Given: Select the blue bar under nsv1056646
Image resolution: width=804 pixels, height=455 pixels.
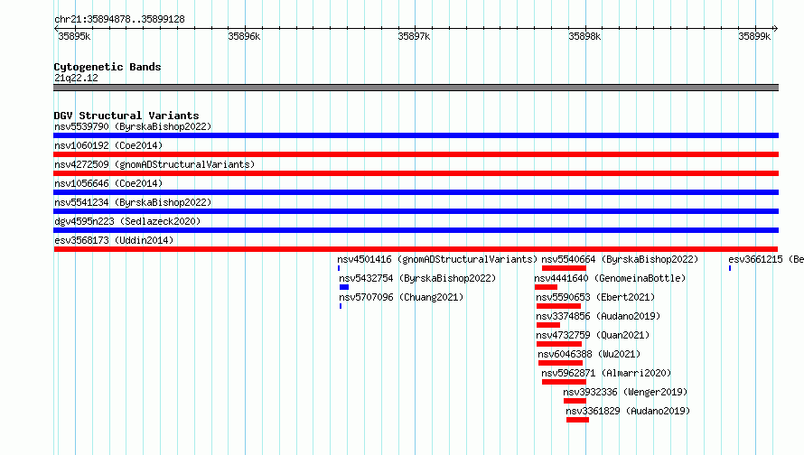Looking at the screenshot, I should [416, 192].
